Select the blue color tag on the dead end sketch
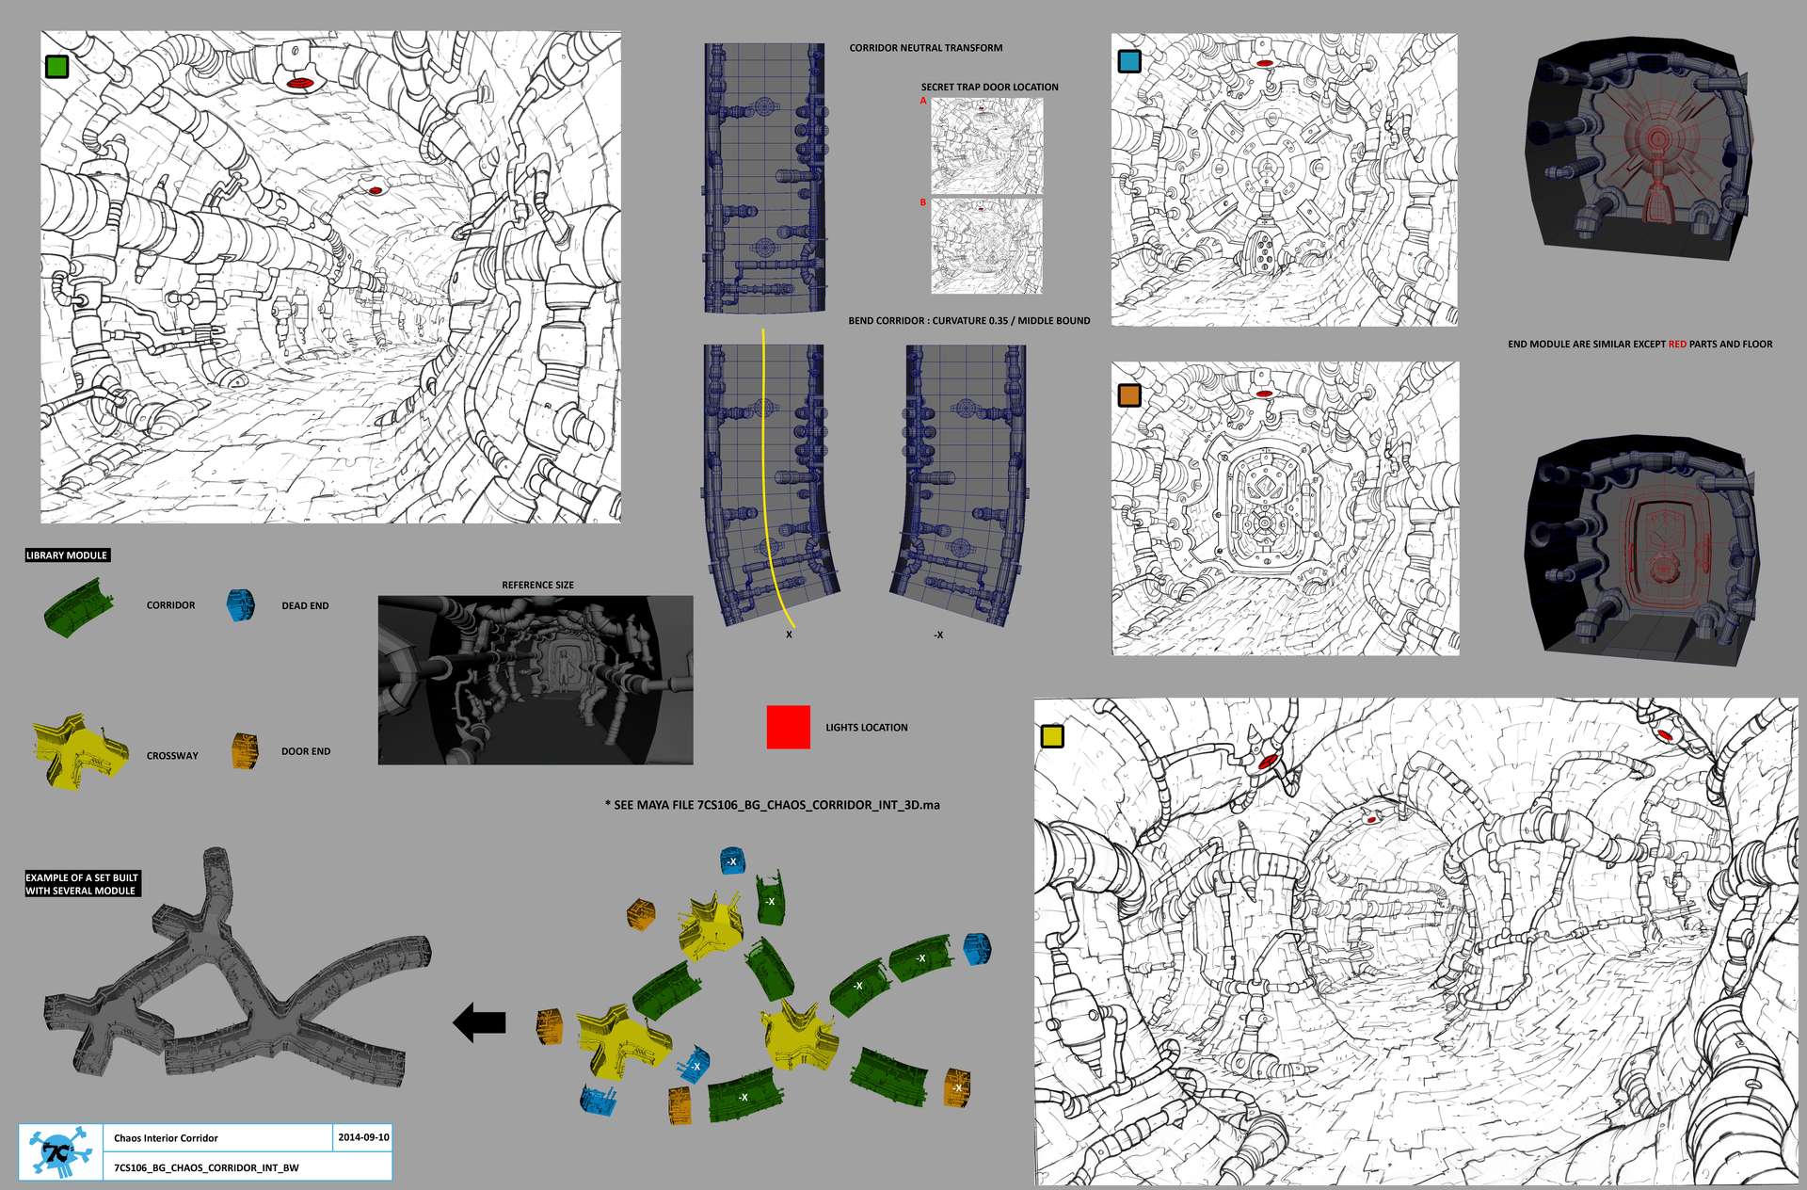This screenshot has height=1190, width=1807. 1129,61
